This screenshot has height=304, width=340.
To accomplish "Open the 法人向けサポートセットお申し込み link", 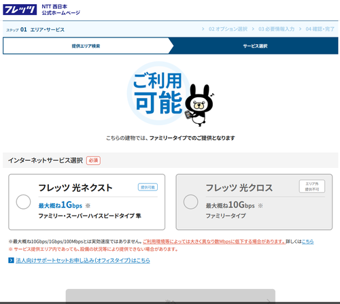I will click(x=83, y=260).
